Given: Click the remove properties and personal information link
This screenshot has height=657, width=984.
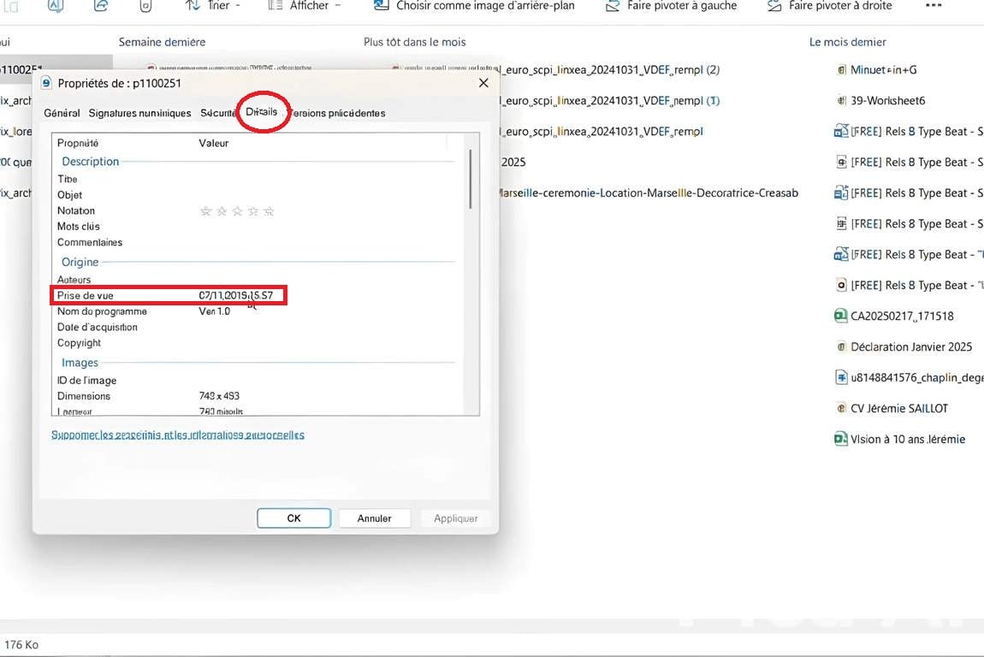Looking at the screenshot, I should (178, 435).
